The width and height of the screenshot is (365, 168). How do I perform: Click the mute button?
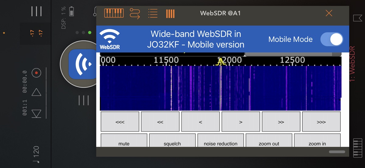tap(124, 141)
